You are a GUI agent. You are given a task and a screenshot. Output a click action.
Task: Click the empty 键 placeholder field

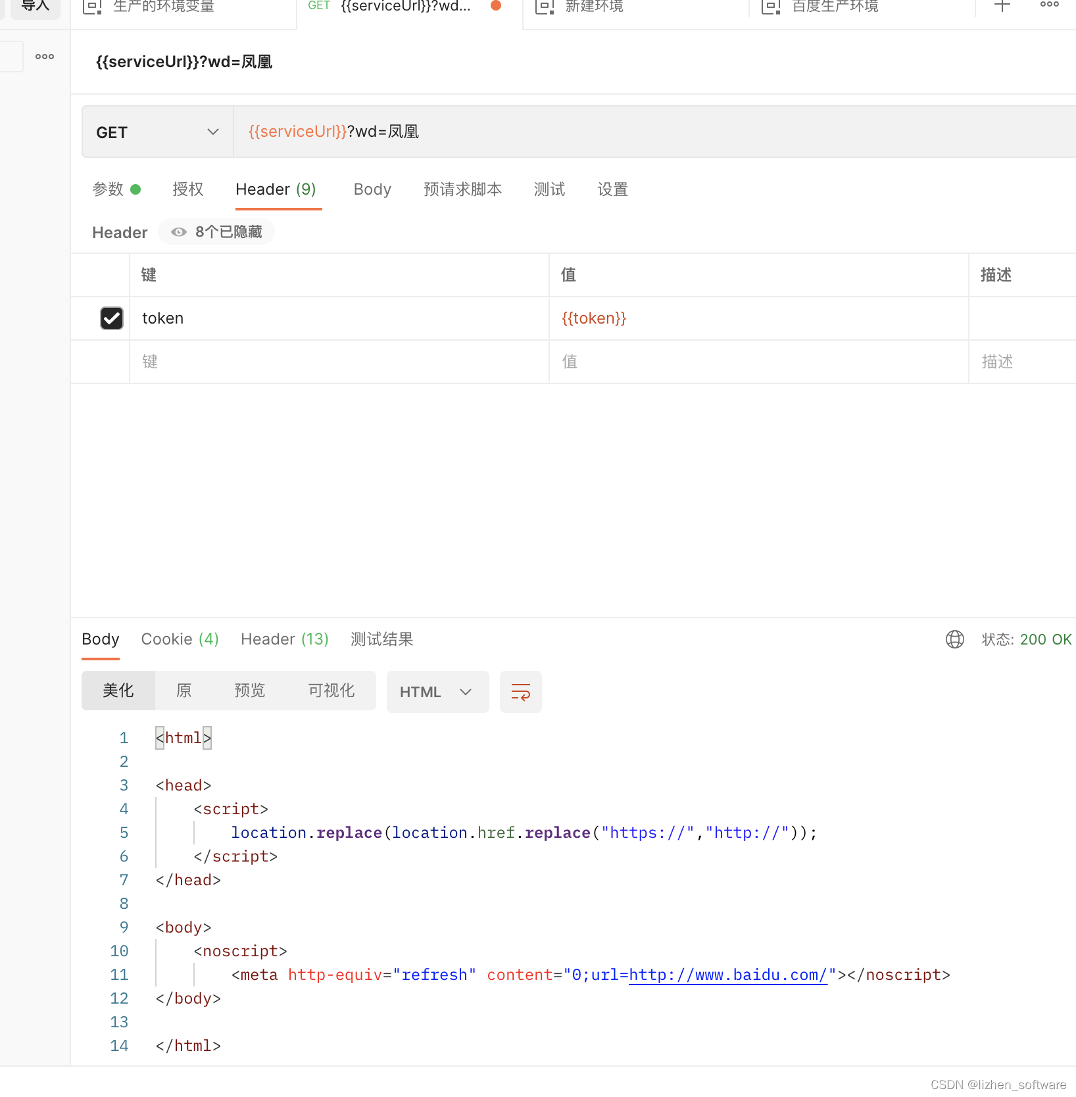click(x=339, y=362)
